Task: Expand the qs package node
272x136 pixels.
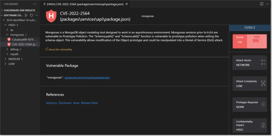Action: (x=7, y=30)
